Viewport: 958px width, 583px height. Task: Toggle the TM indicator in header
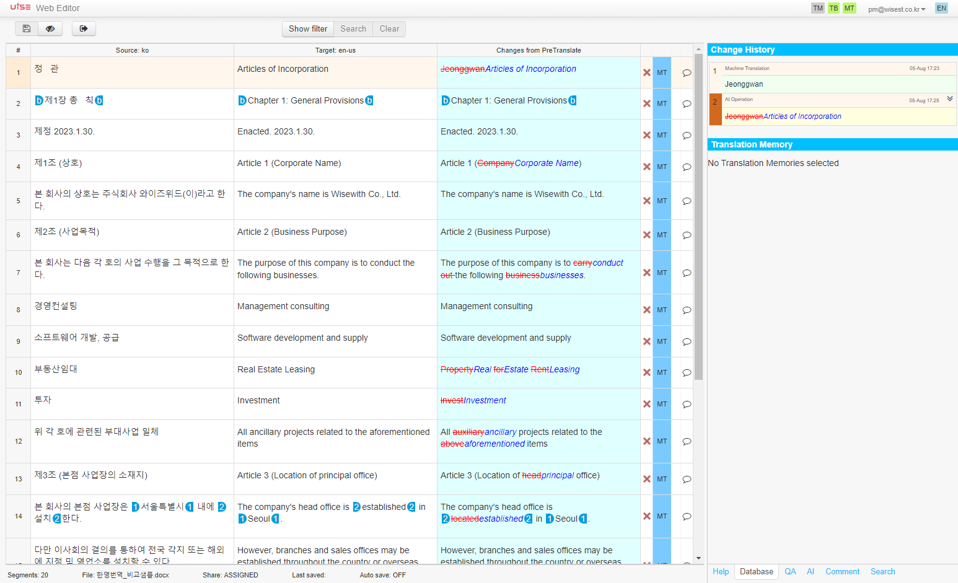pyautogui.click(x=818, y=8)
